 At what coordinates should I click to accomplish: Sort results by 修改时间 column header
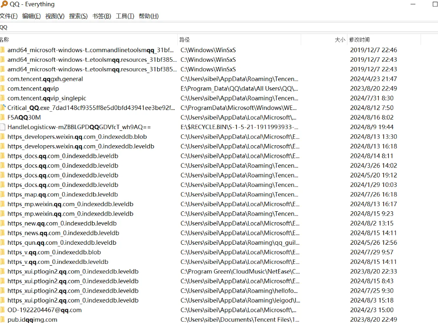click(384, 40)
